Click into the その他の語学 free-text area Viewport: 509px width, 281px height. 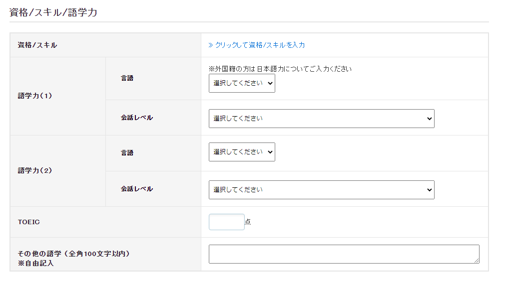pos(344,254)
